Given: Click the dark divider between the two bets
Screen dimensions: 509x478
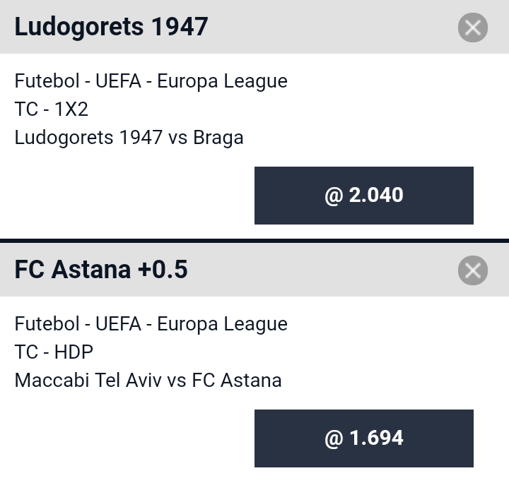Looking at the screenshot, I should click(255, 241).
